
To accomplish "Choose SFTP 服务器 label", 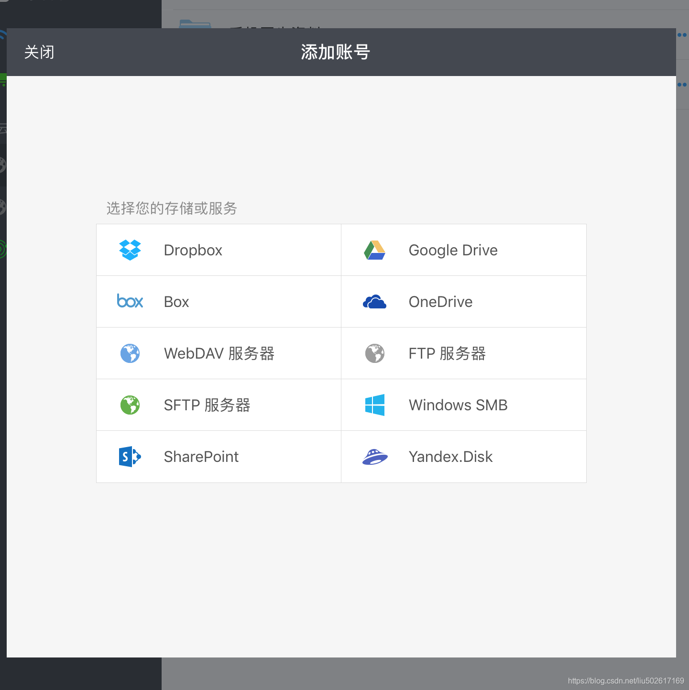I will click(208, 405).
